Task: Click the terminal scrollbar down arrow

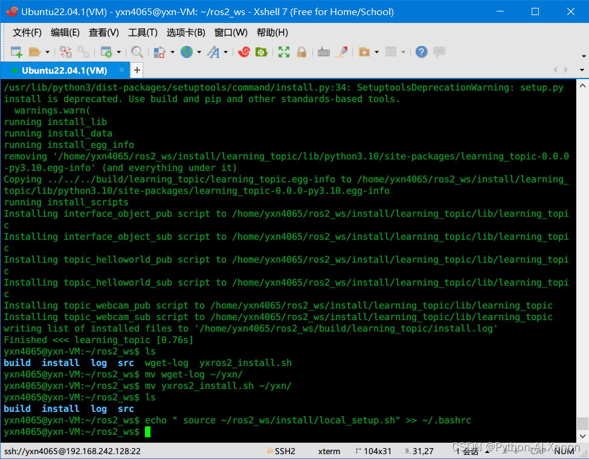Action: click(x=582, y=437)
